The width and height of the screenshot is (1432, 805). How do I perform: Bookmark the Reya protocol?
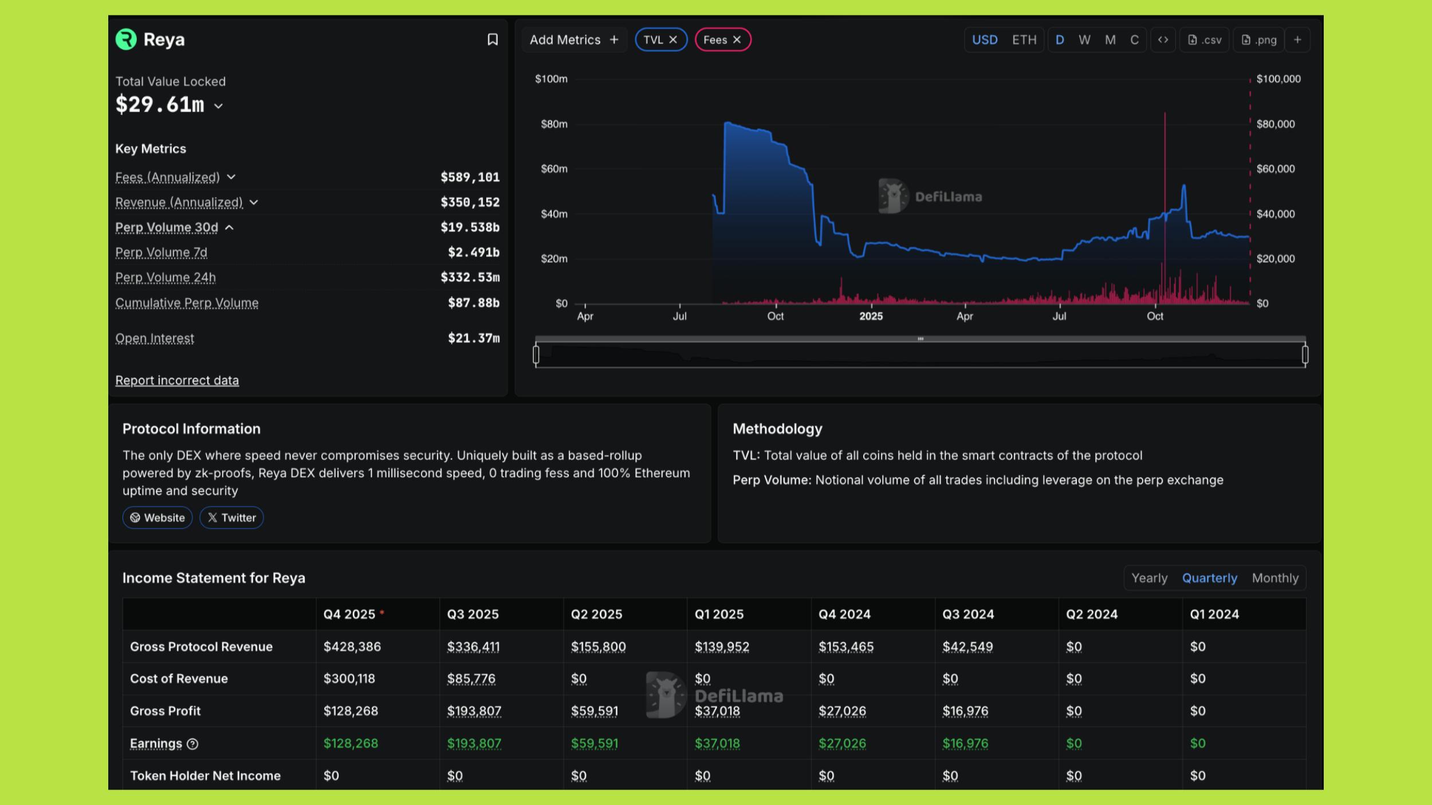pyautogui.click(x=492, y=40)
